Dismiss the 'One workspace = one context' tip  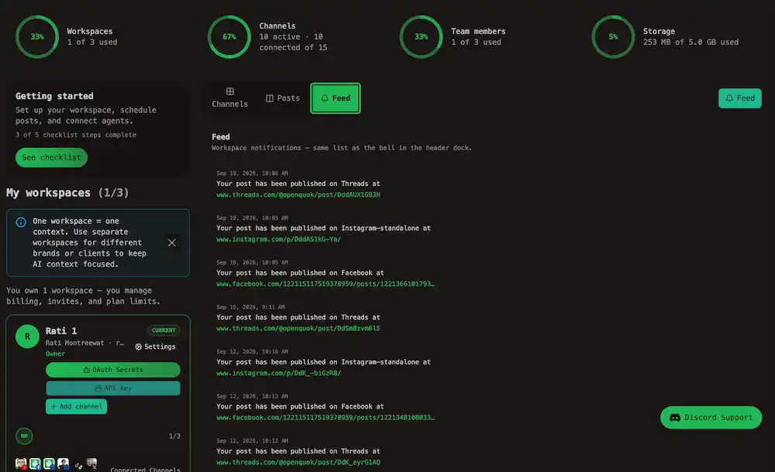(x=171, y=243)
